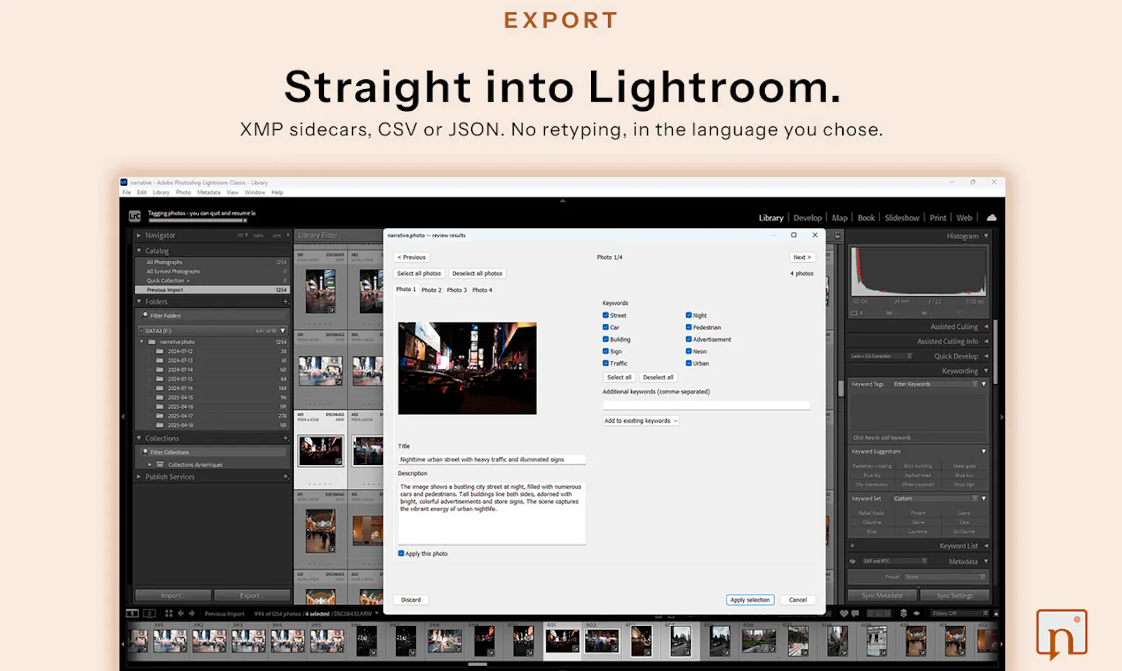The height and width of the screenshot is (671, 1122).
Task: Select second window display icon 2
Action: pos(149,613)
